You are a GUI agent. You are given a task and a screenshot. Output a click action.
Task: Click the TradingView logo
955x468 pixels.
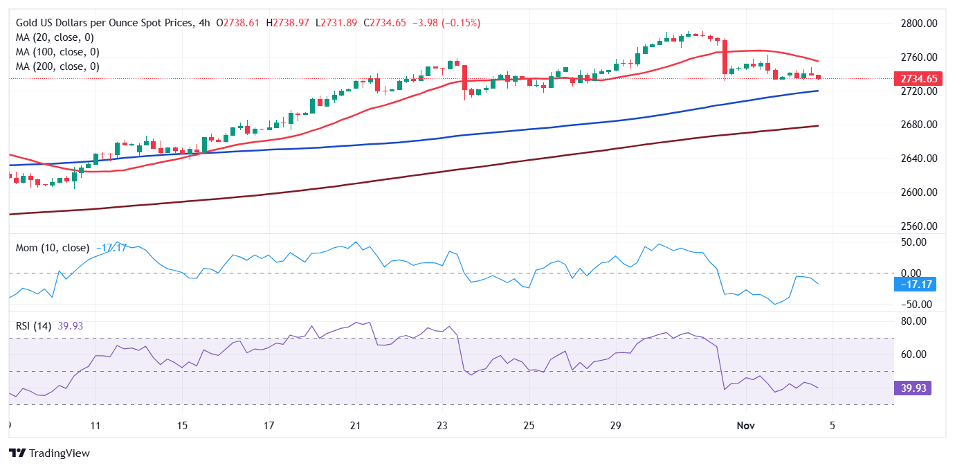(x=48, y=453)
